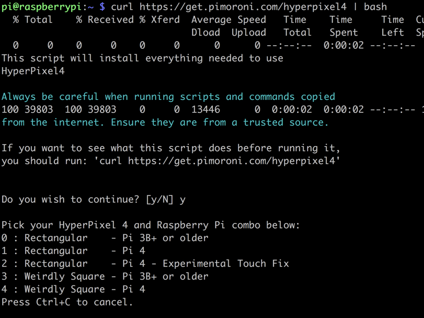The width and height of the screenshot is (424, 318).
Task: Click the pi@raspberrypi prompt text
Action: 41,7
